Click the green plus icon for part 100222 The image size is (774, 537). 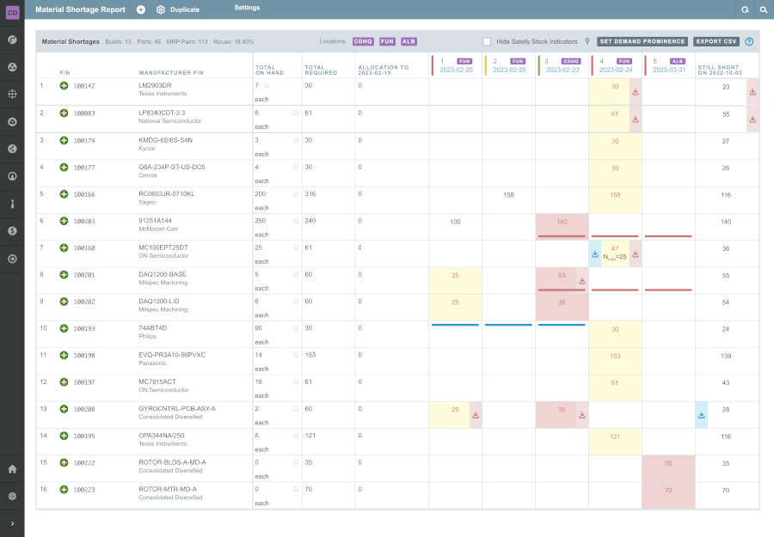click(64, 462)
